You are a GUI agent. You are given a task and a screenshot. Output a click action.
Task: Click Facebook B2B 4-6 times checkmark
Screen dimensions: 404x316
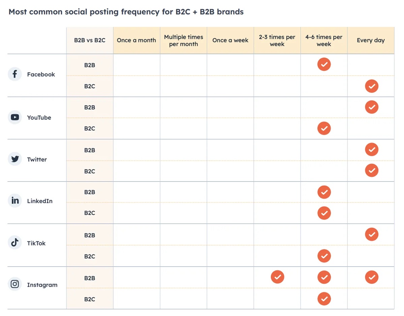(x=324, y=64)
